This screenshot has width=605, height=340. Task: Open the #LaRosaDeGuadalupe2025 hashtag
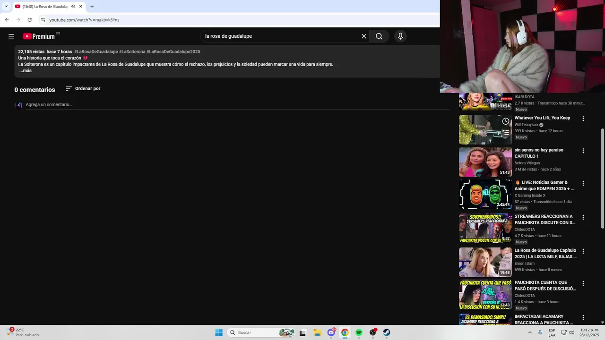(x=173, y=51)
